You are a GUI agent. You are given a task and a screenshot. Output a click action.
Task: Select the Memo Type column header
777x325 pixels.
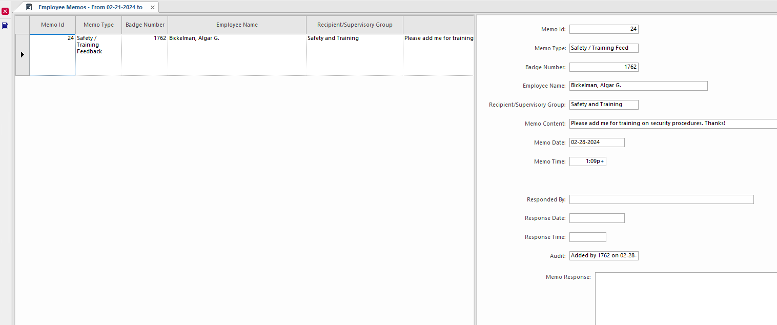(98, 24)
